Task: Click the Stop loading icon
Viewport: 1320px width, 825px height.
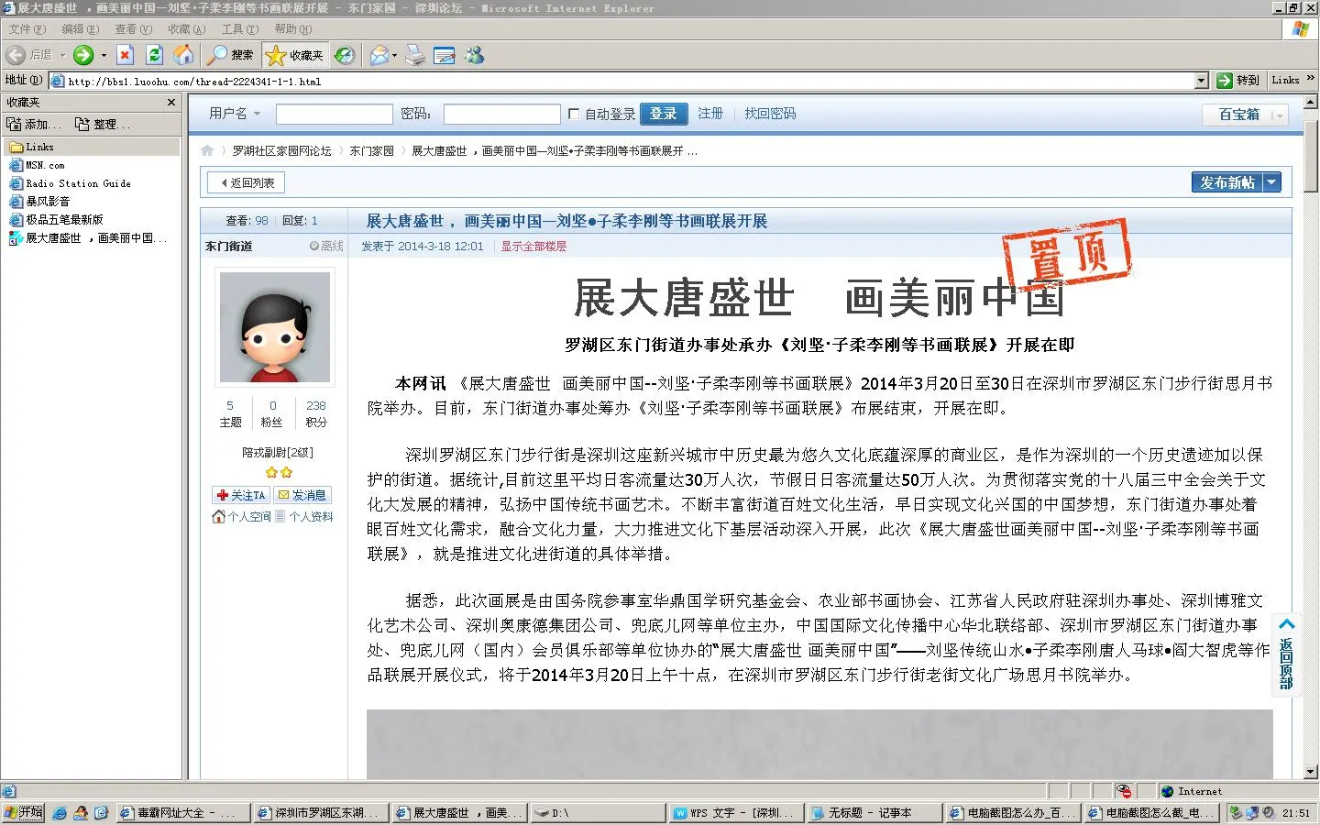Action: click(x=126, y=55)
